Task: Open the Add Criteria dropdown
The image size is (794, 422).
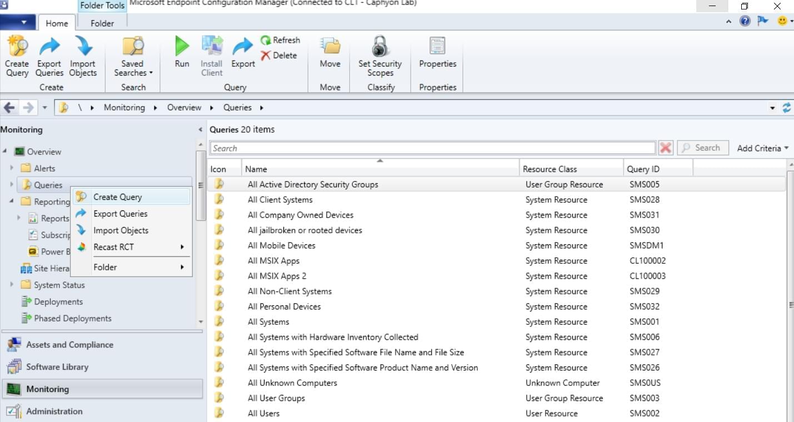Action: pyautogui.click(x=762, y=148)
